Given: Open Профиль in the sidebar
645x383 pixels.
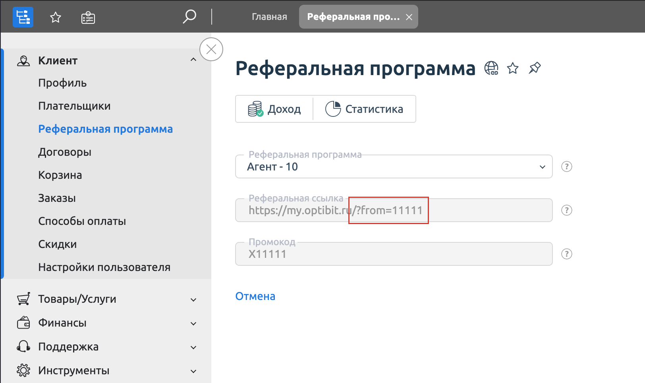Looking at the screenshot, I should (x=62, y=83).
